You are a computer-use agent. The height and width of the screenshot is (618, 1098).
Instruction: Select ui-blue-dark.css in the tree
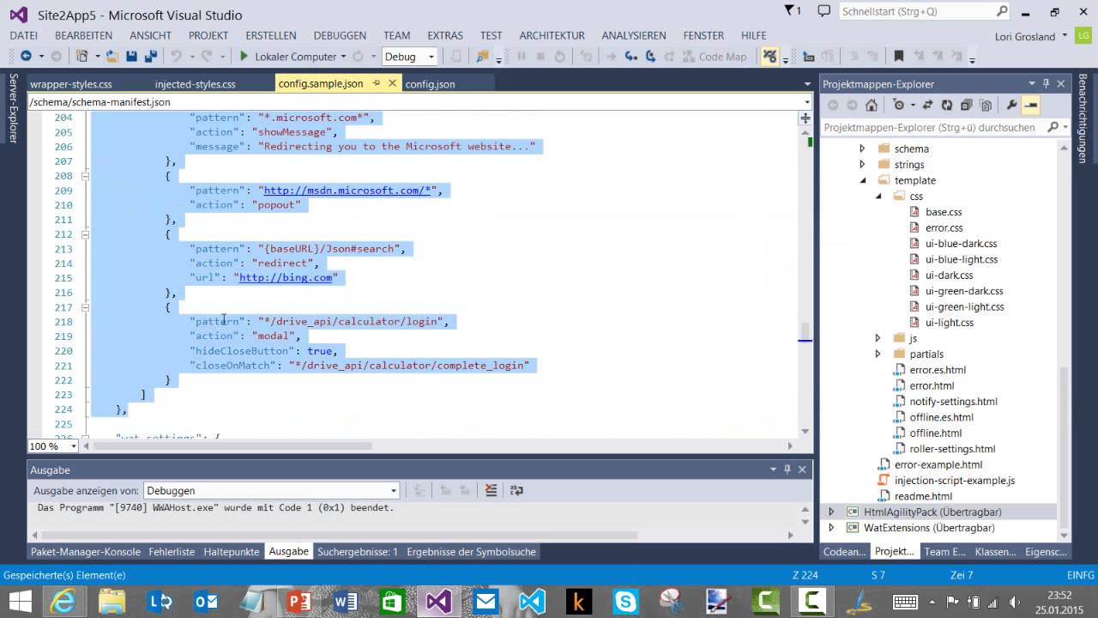click(x=961, y=244)
